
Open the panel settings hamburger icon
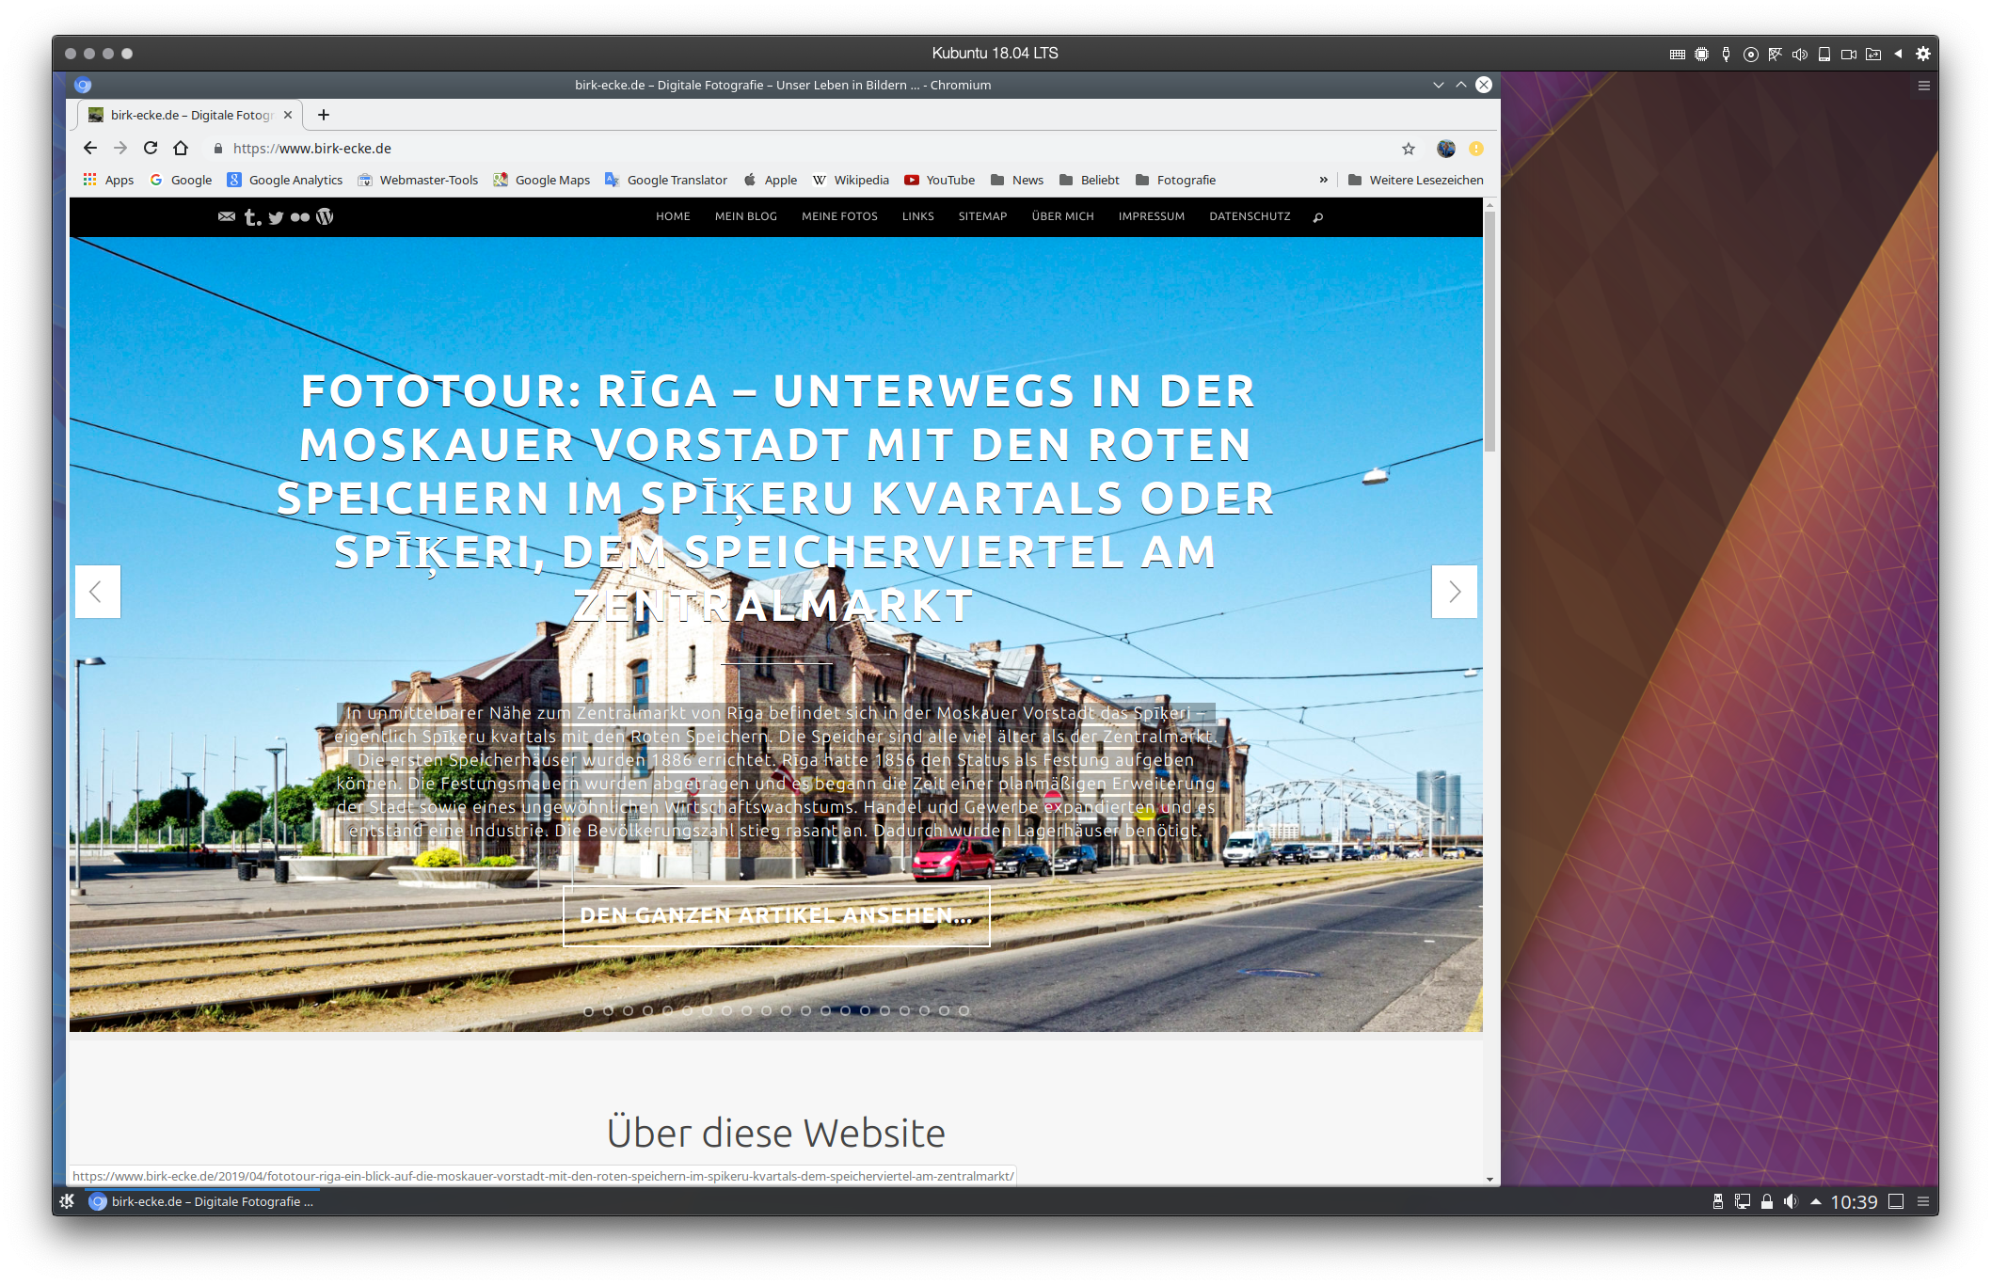point(1923,1201)
